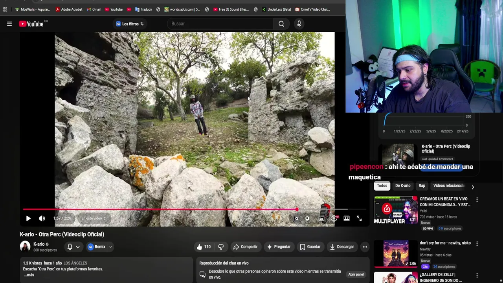The image size is (503, 283).
Task: Enter fullscreen mode
Action: [x=359, y=219]
